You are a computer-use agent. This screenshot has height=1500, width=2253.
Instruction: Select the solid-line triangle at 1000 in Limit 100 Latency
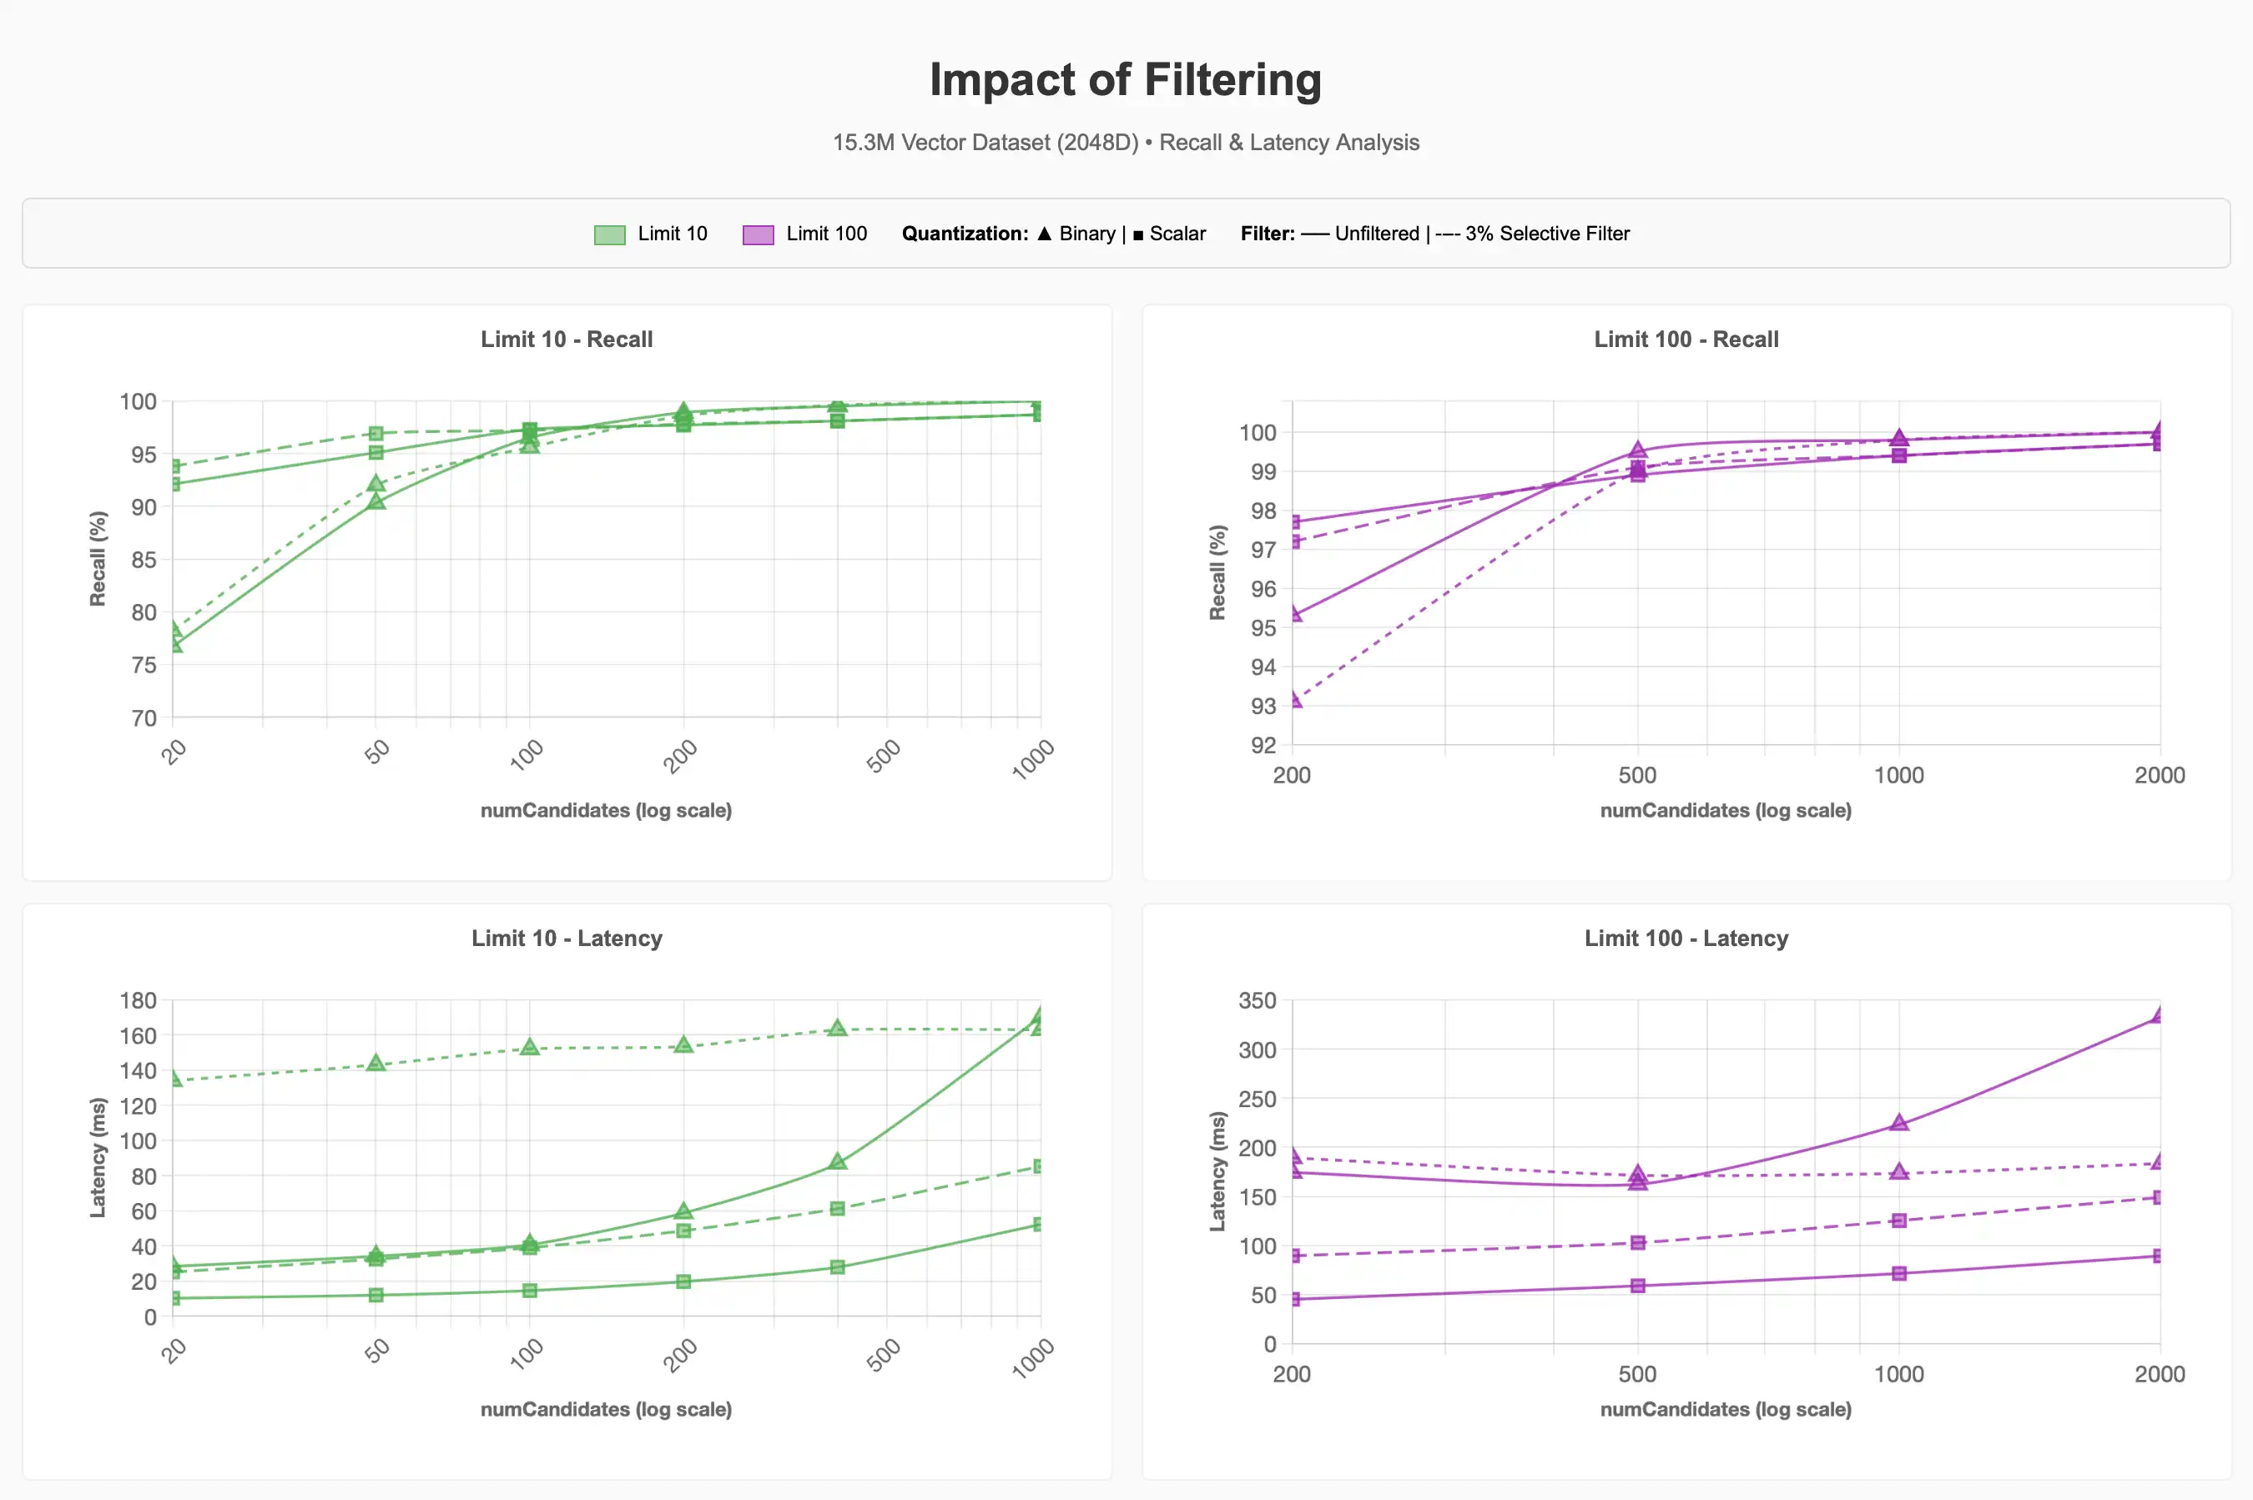point(1899,1123)
